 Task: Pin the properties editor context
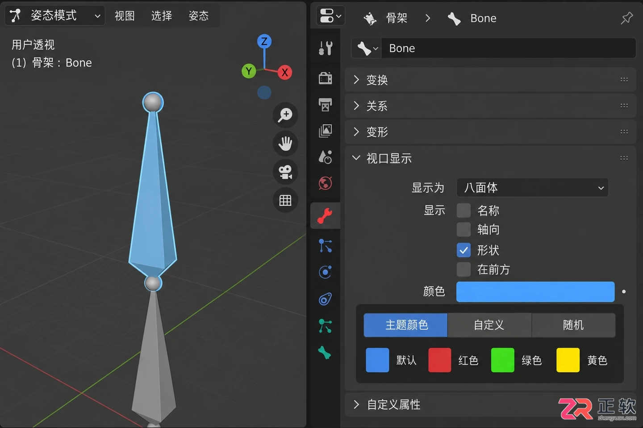point(627,18)
